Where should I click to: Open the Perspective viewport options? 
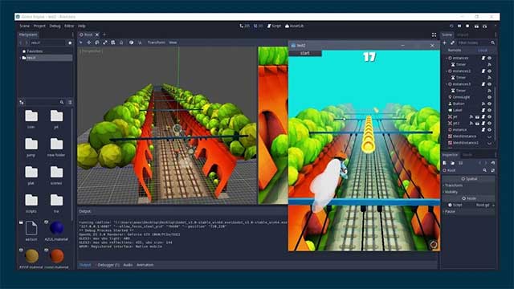pos(91,51)
